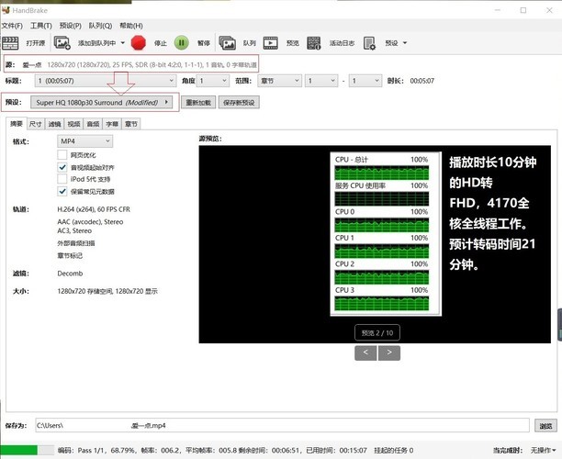Click the 1280x720 size summary text
The width and height of the screenshot is (562, 459).
click(x=107, y=291)
